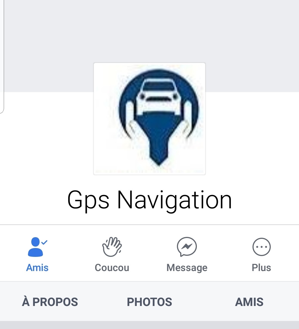Screen dimensions: 299x329
Task: Open the three-dots Plus options icon
Action: click(262, 247)
